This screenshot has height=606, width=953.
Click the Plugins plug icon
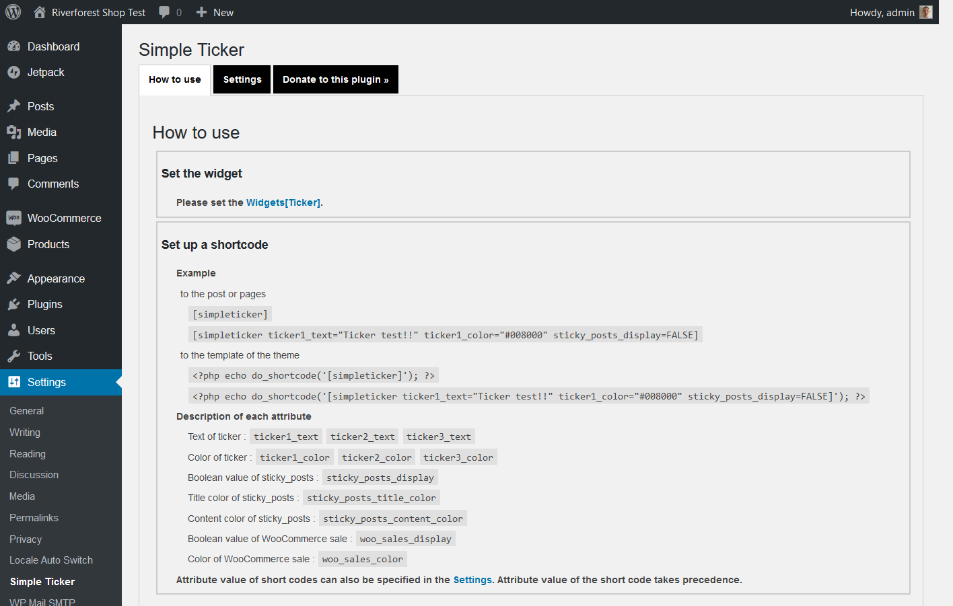[x=13, y=304]
